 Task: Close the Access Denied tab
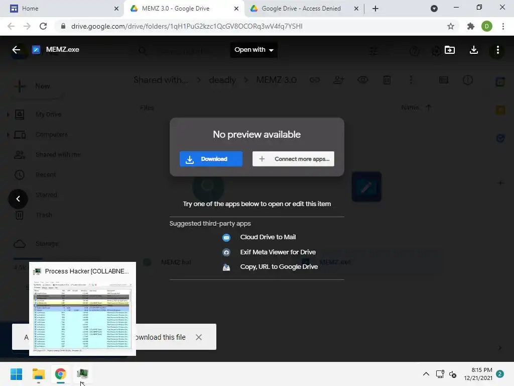[356, 9]
